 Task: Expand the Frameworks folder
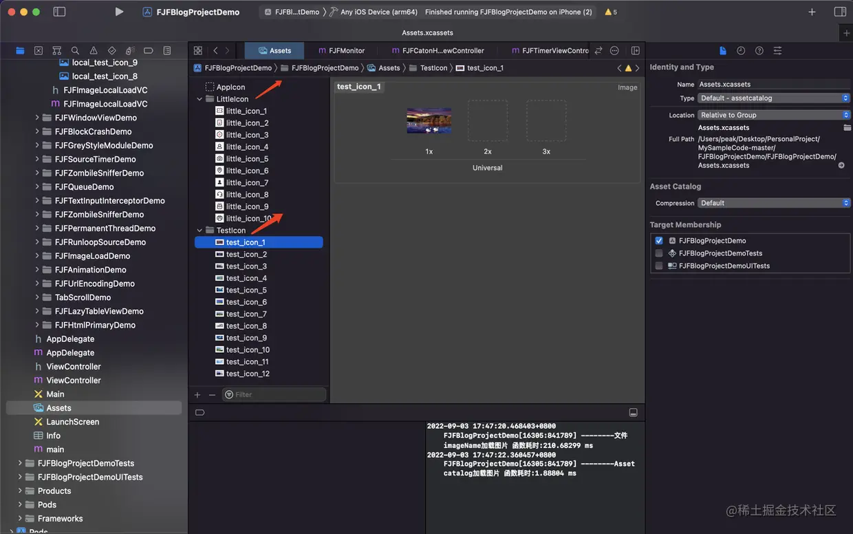click(x=20, y=518)
